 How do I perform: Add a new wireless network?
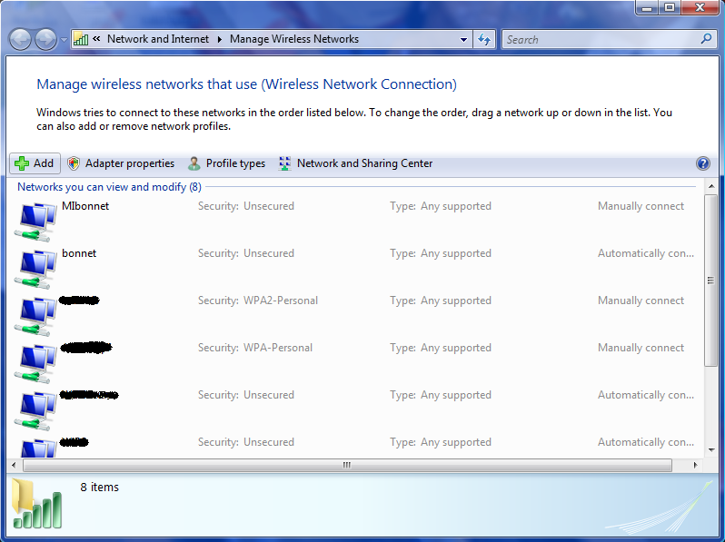pos(35,163)
